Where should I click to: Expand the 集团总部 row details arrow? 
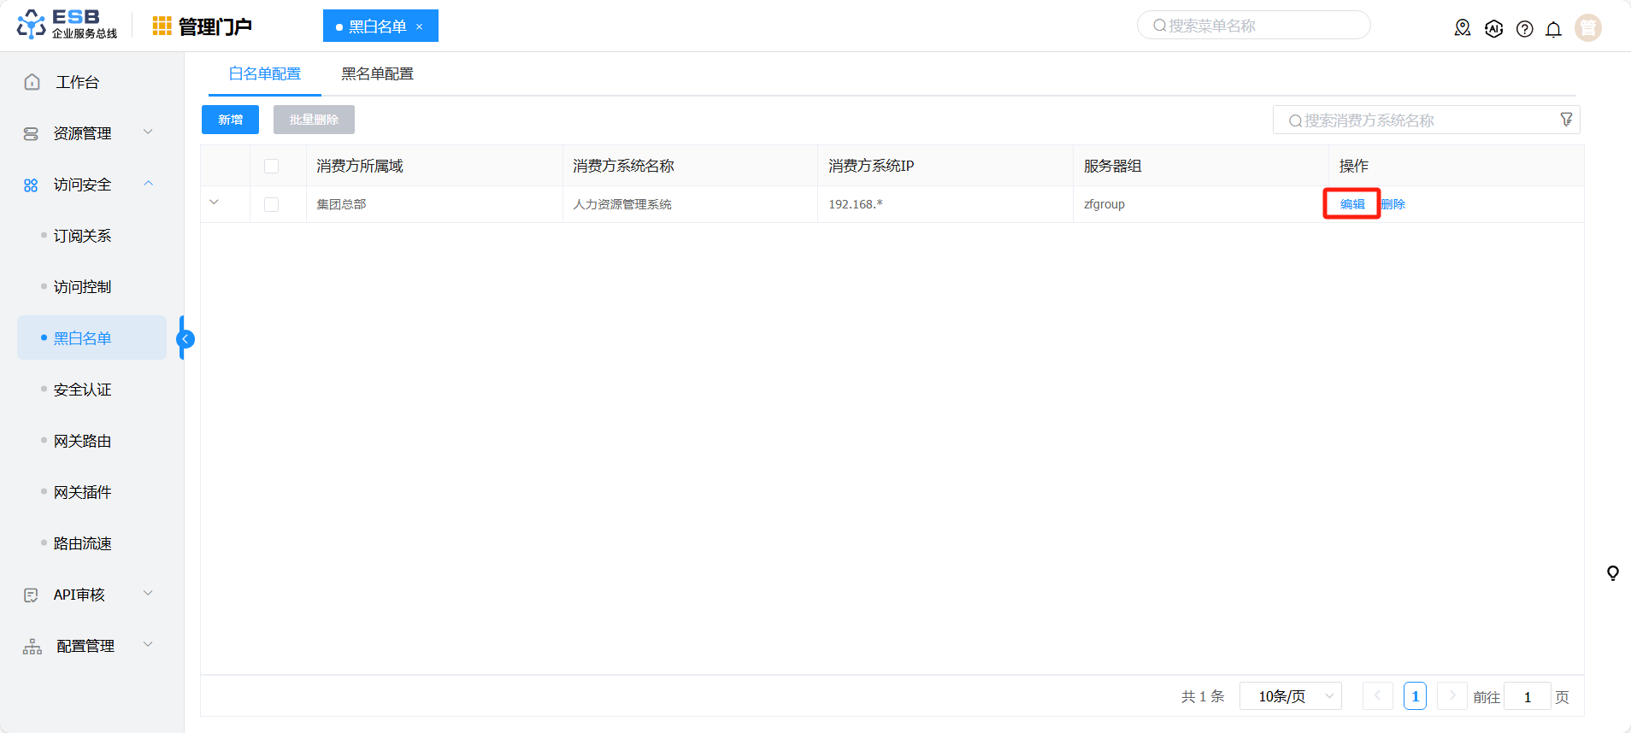[x=215, y=202]
